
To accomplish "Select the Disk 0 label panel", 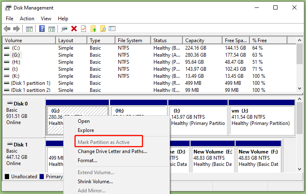I will (24, 117).
